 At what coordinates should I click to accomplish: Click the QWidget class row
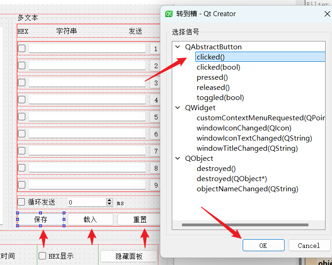click(200, 108)
